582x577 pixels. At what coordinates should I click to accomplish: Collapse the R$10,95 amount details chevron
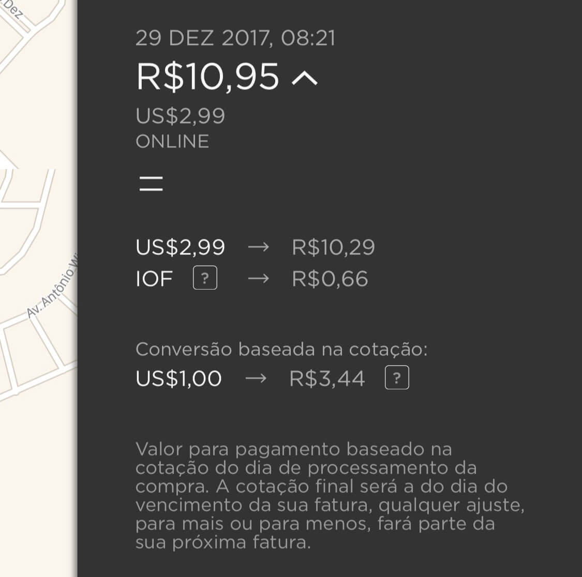(x=304, y=78)
